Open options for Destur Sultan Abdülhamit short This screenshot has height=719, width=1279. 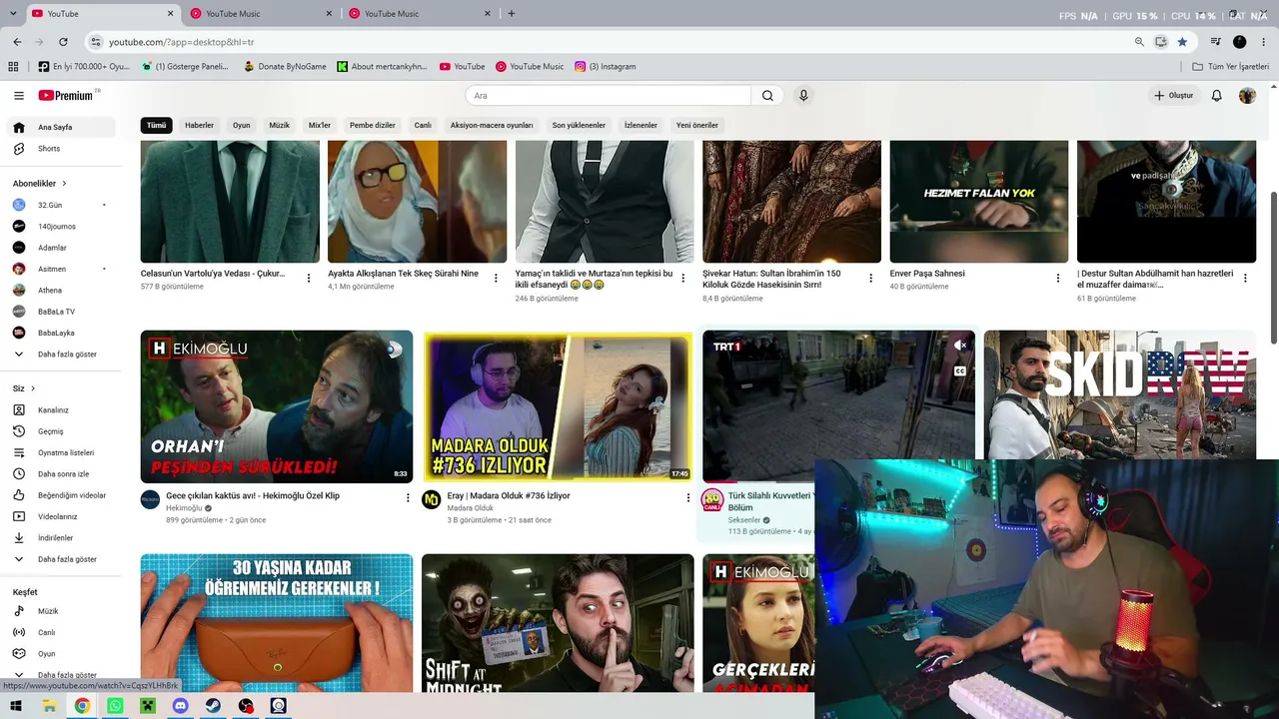point(1245,278)
